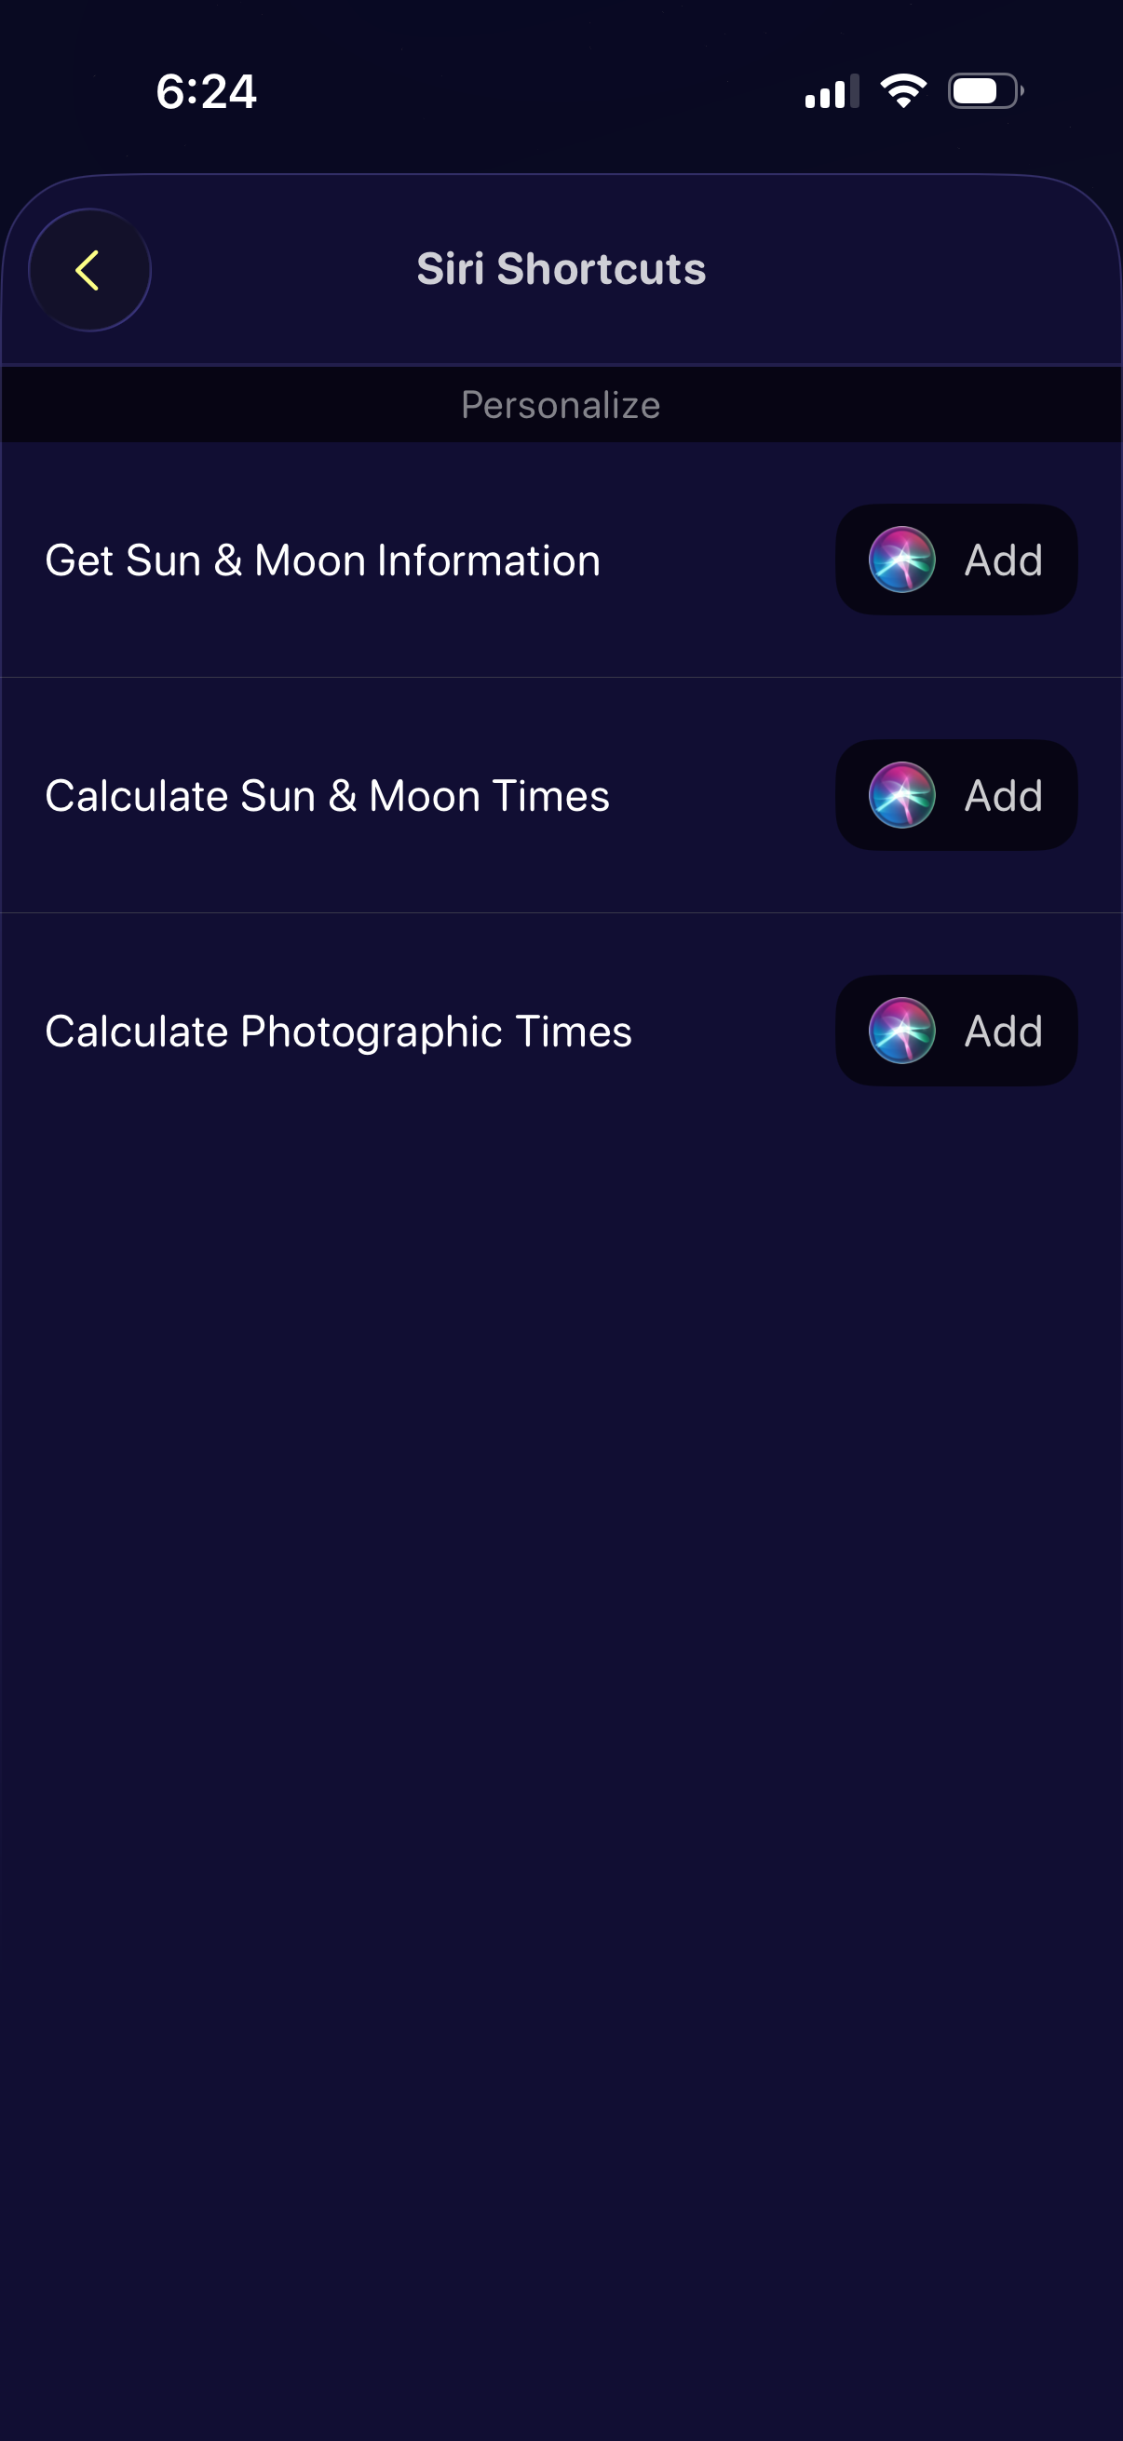Tap the Siri Shortcuts page title
The width and height of the screenshot is (1123, 2441).
point(561,269)
